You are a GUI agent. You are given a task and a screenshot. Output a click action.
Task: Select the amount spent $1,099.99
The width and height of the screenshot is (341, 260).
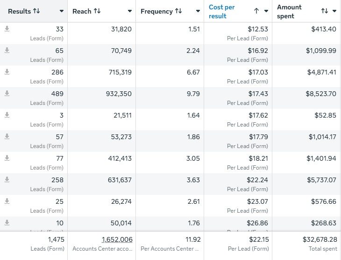click(321, 51)
